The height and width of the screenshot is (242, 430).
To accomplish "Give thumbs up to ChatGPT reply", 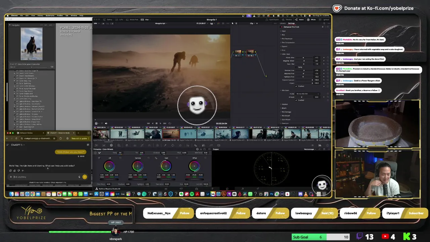I will (14, 171).
